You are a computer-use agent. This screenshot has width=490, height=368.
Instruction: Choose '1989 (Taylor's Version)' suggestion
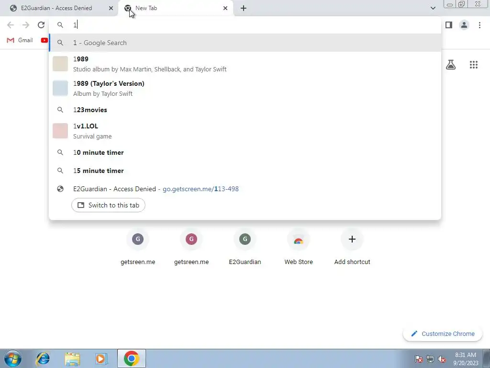[245, 88]
